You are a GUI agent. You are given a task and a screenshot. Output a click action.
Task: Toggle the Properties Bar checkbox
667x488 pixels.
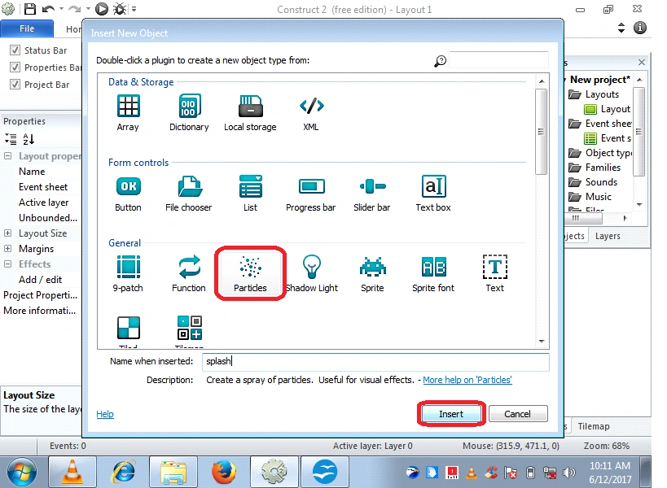[15, 68]
